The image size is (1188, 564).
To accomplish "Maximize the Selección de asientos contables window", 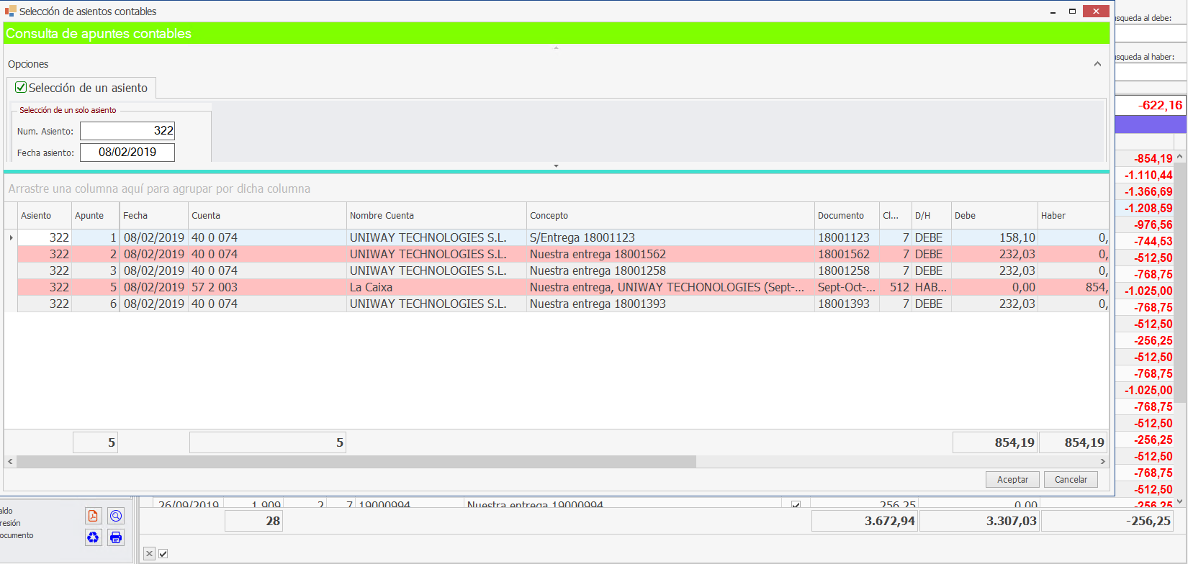I will pyautogui.click(x=1072, y=12).
